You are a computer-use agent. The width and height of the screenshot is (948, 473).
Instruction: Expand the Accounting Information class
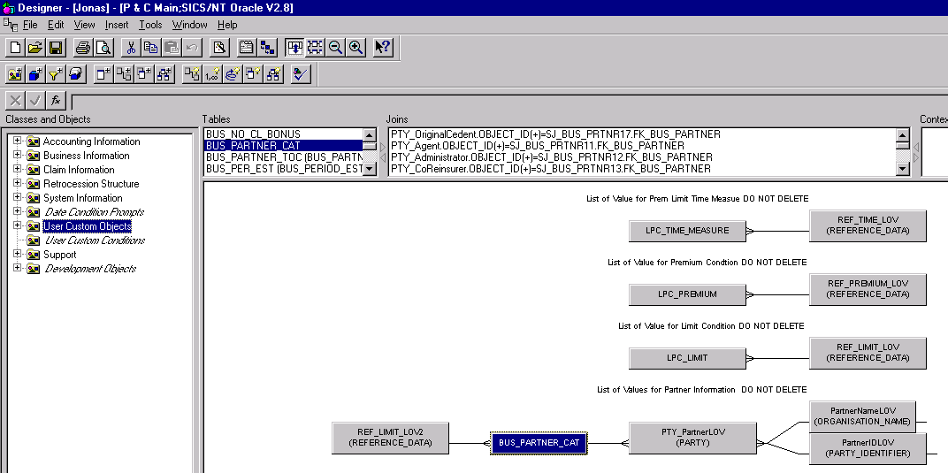(17, 141)
